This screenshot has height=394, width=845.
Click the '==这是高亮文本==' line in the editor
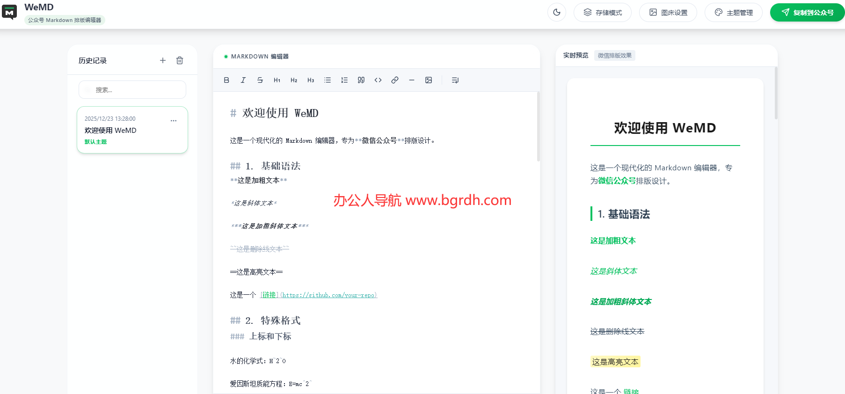[x=256, y=272]
